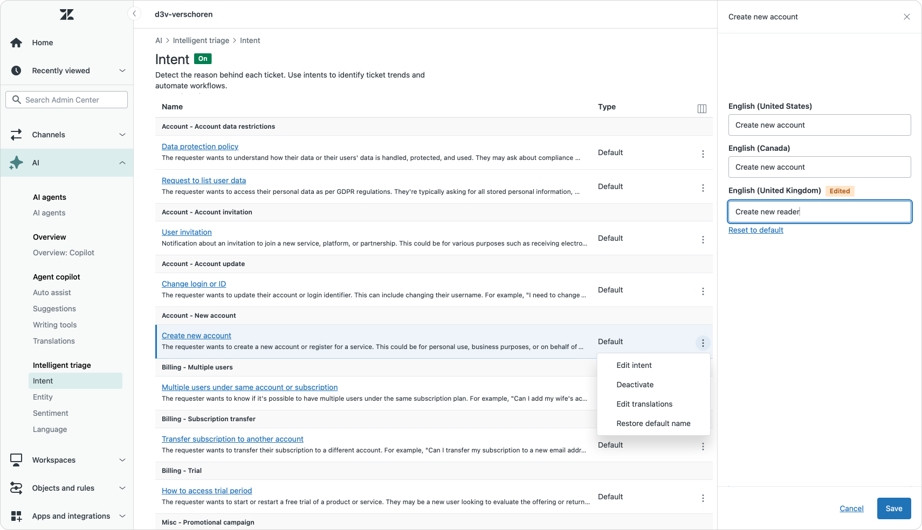The image size is (922, 530).
Task: Open options menu for User invitation row
Action: 703,240
